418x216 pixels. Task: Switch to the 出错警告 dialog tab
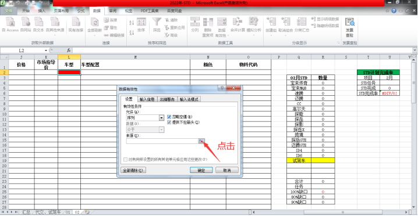pos(167,99)
